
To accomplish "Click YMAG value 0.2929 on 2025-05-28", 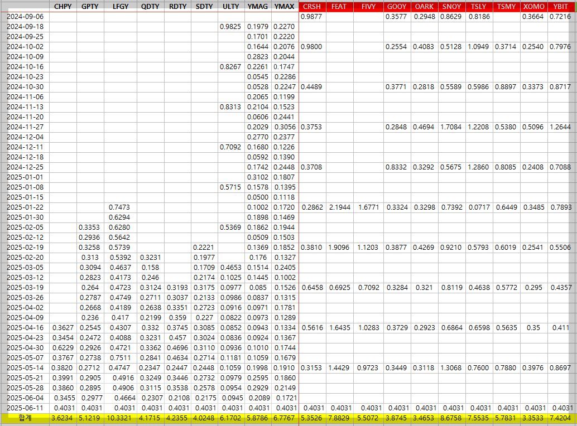I will pyautogui.click(x=259, y=388).
